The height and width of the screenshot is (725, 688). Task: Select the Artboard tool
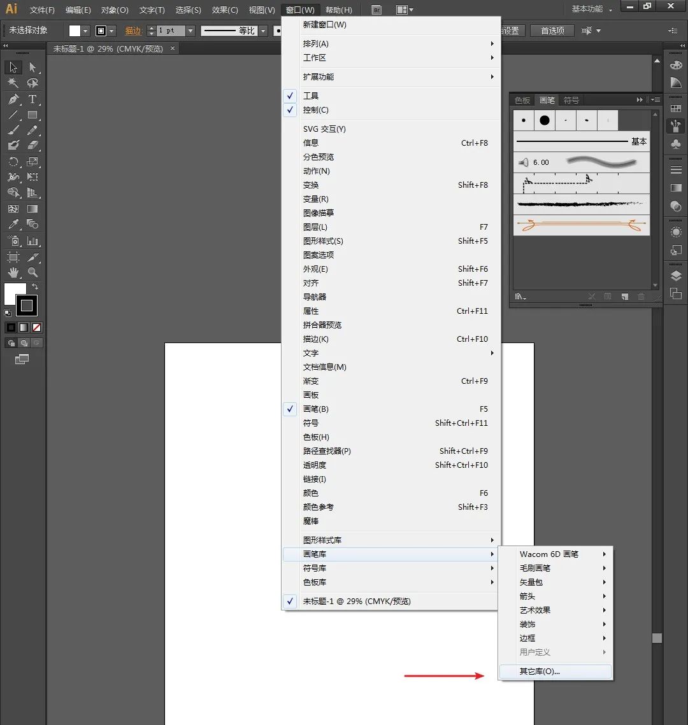pos(13,257)
